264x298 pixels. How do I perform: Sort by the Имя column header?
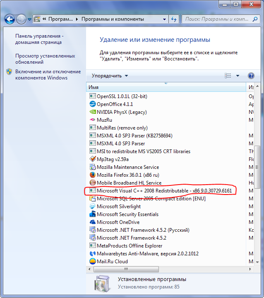pyautogui.click(x=166, y=87)
